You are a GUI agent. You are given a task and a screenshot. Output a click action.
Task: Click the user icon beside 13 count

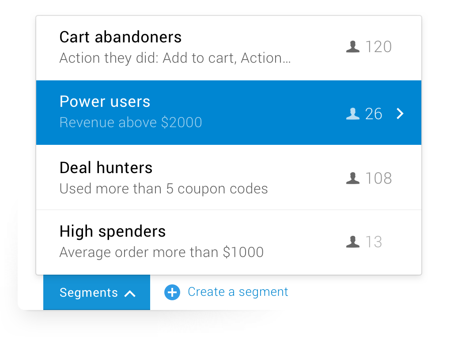[x=353, y=242]
